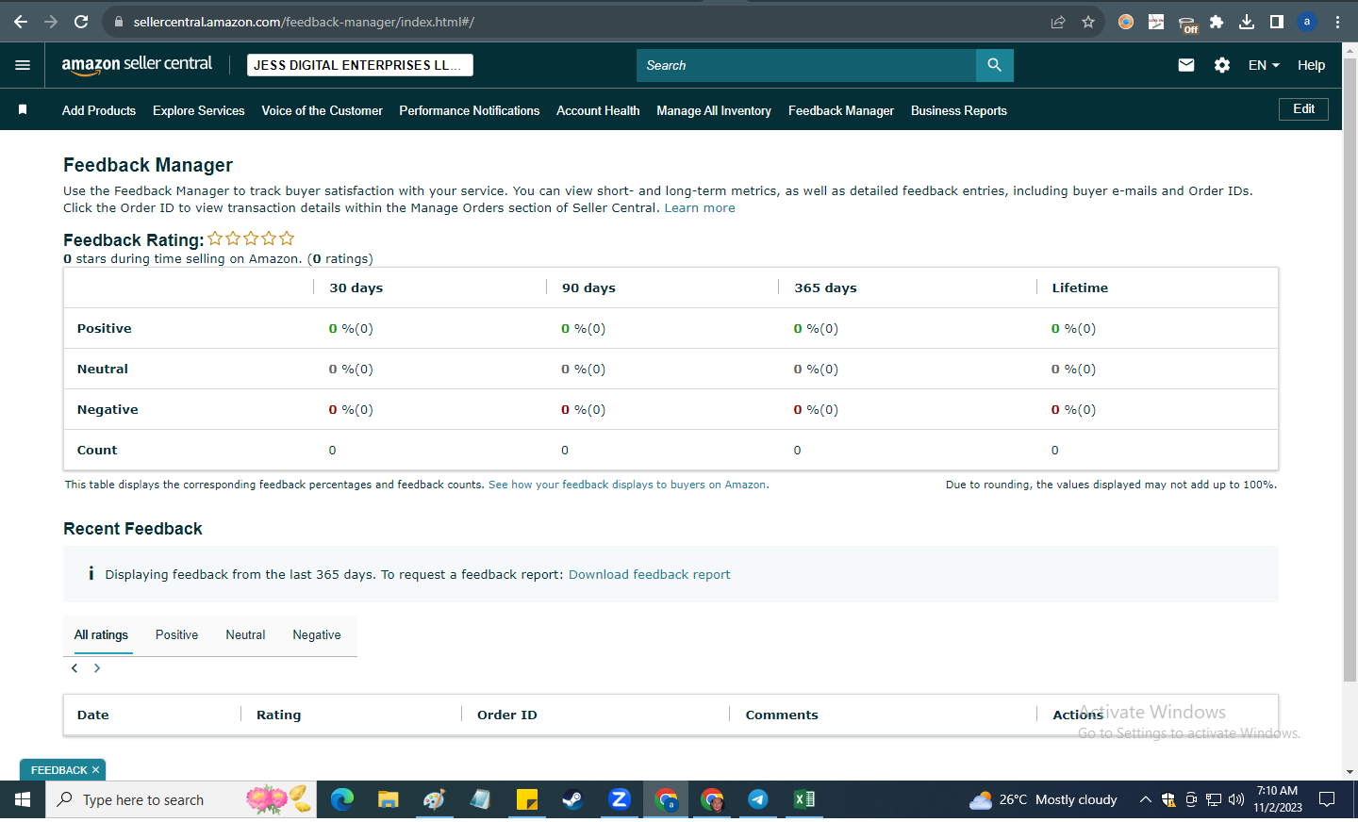Open Excel from taskbar
This screenshot has height=822, width=1358.
click(804, 799)
